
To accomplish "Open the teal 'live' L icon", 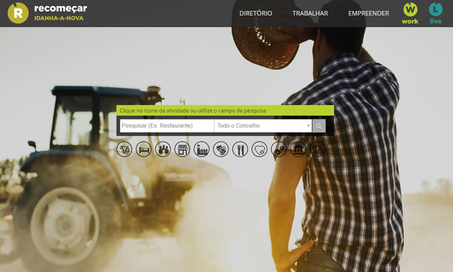I will tap(436, 13).
